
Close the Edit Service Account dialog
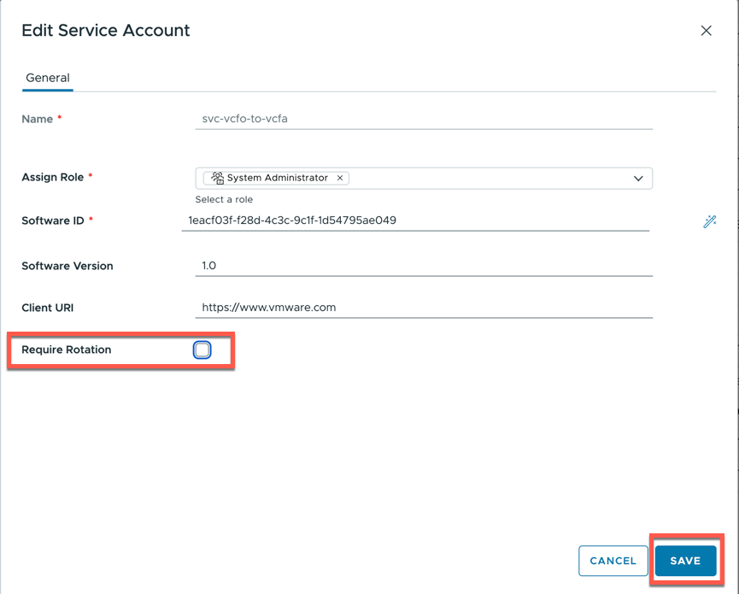click(x=706, y=31)
